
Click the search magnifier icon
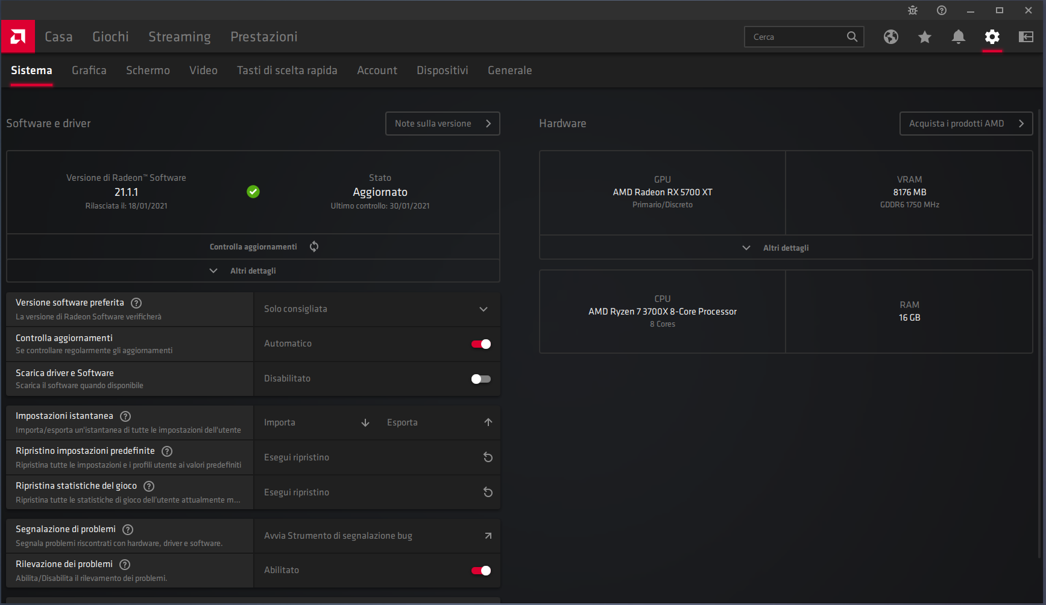[x=852, y=37]
